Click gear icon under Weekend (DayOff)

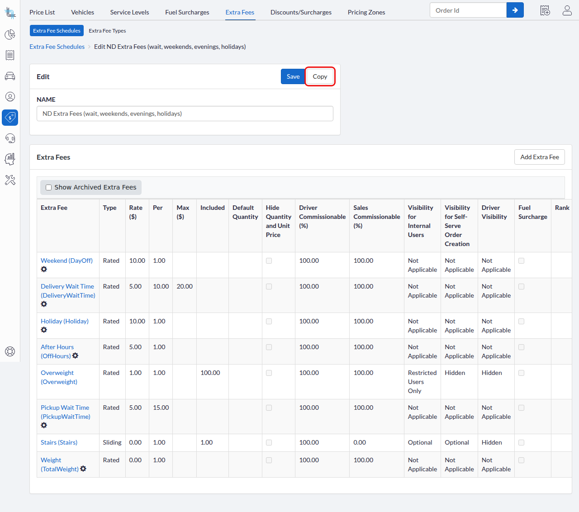click(44, 269)
